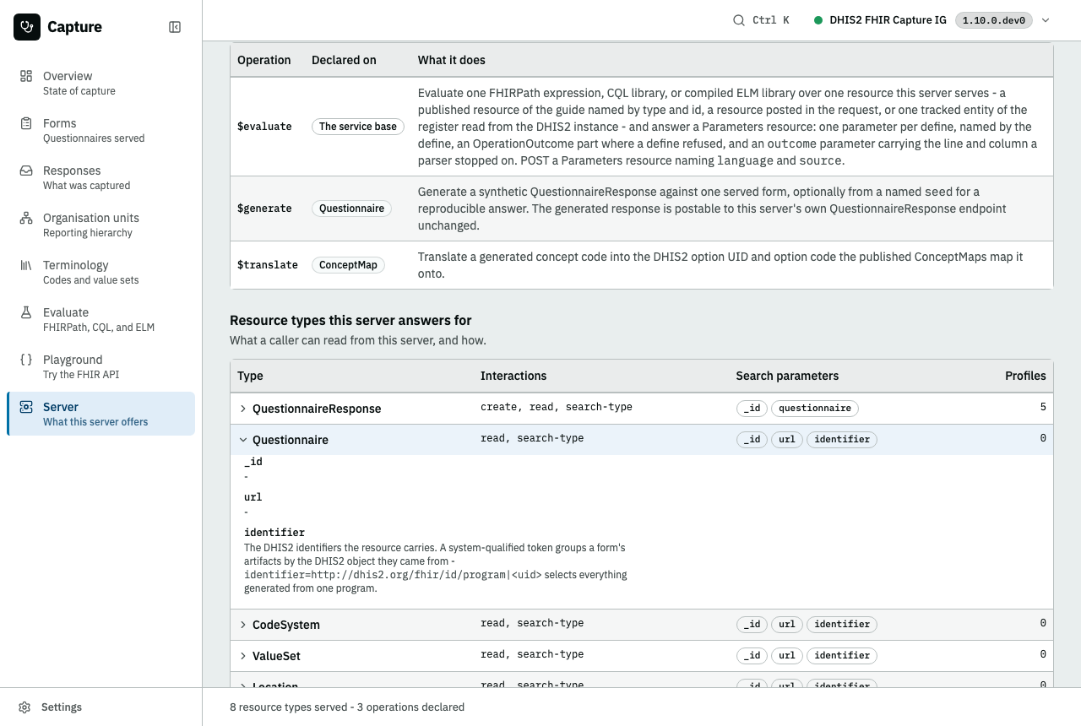Open Responses in the sidebar
Screen dimensions: 1081x726
click(x=100, y=177)
